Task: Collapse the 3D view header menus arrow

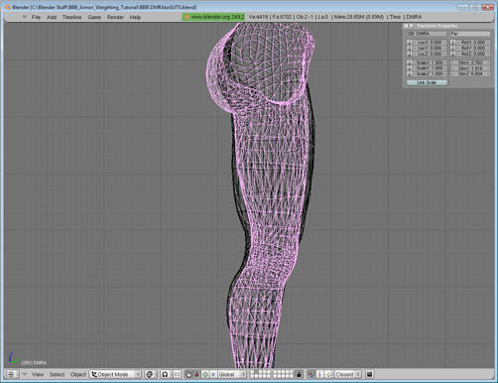Action: (24, 374)
